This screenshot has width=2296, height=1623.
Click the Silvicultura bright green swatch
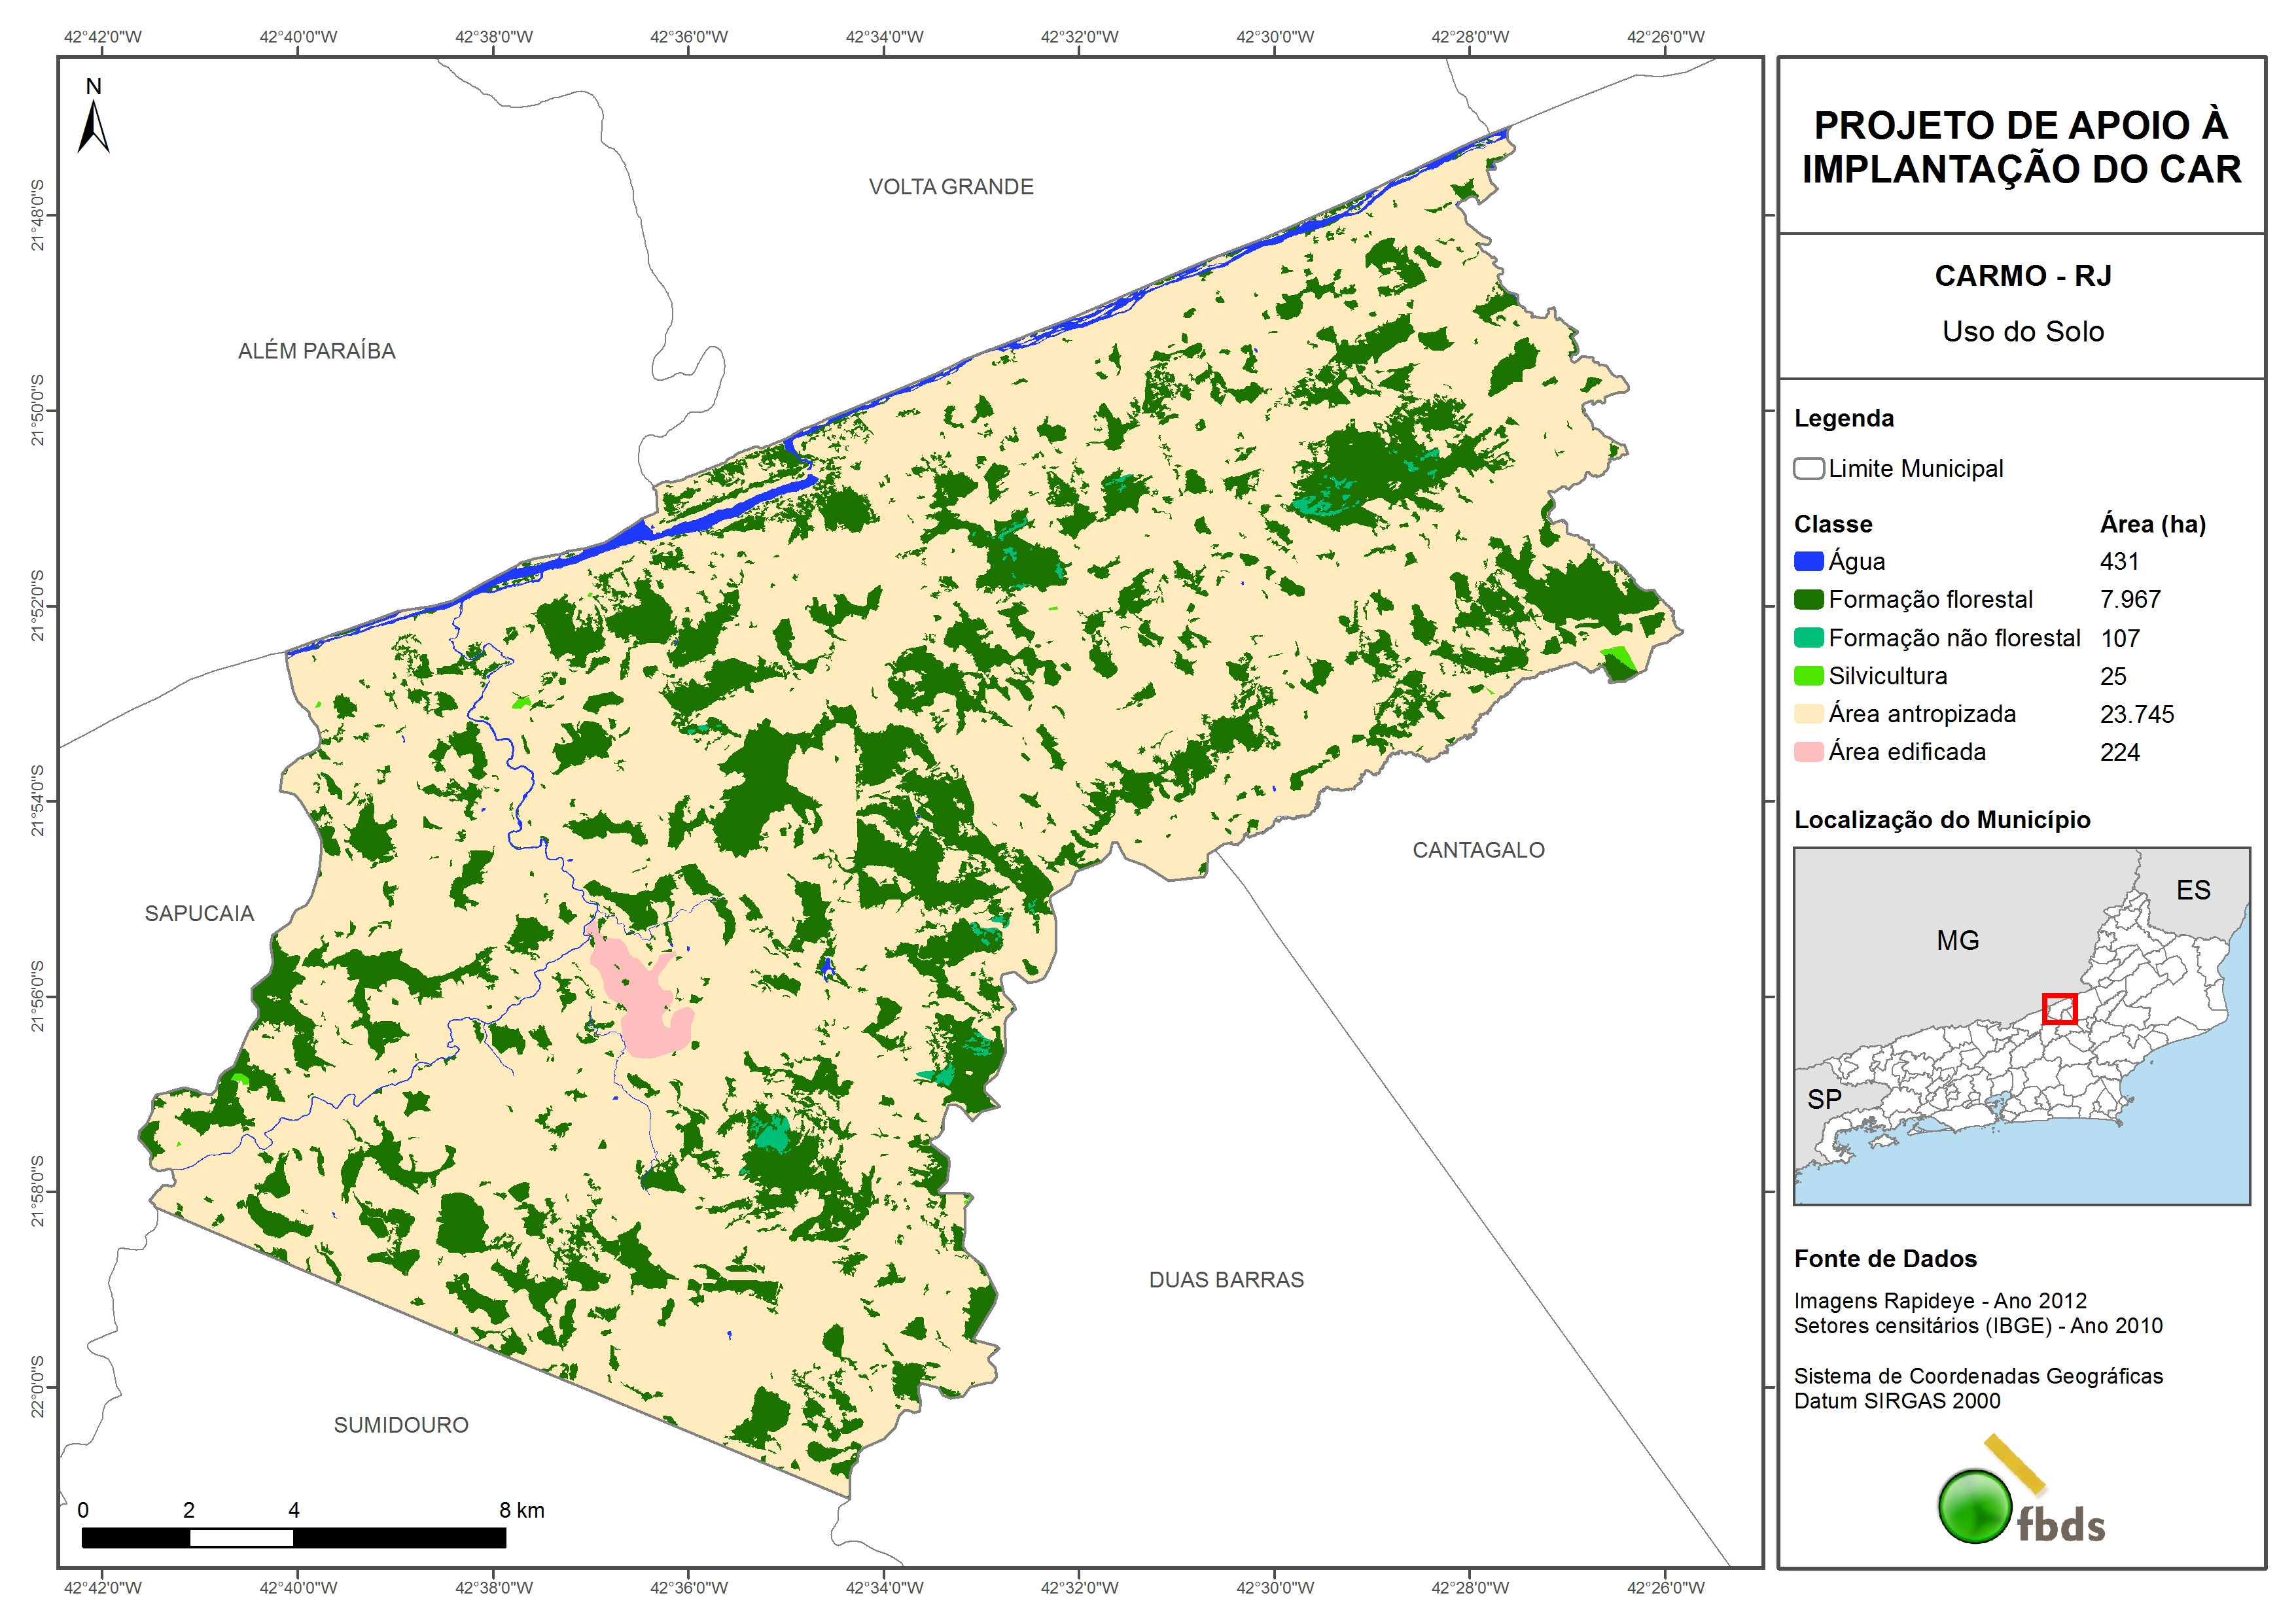pos(1808,675)
